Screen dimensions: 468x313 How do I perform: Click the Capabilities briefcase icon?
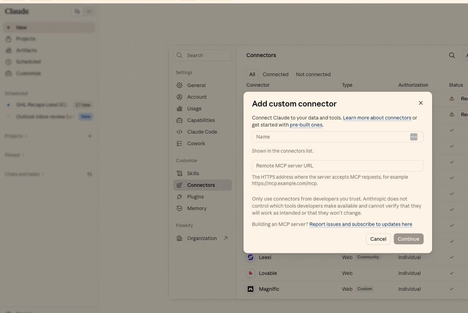(179, 120)
